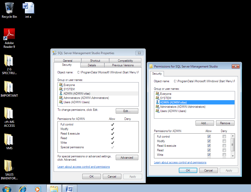Select Security tab in Properties window

(67, 65)
